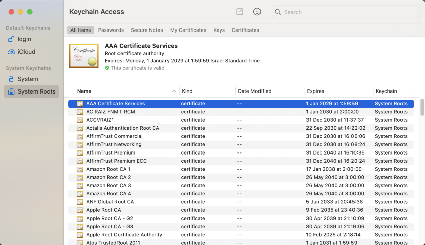Open the info button in toolbar
The height and width of the screenshot is (245, 425).
click(x=257, y=12)
